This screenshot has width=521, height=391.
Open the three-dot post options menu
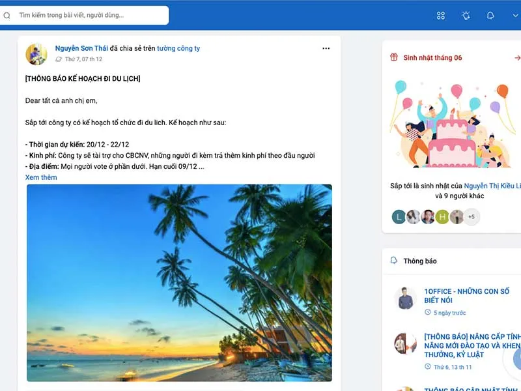(x=326, y=48)
